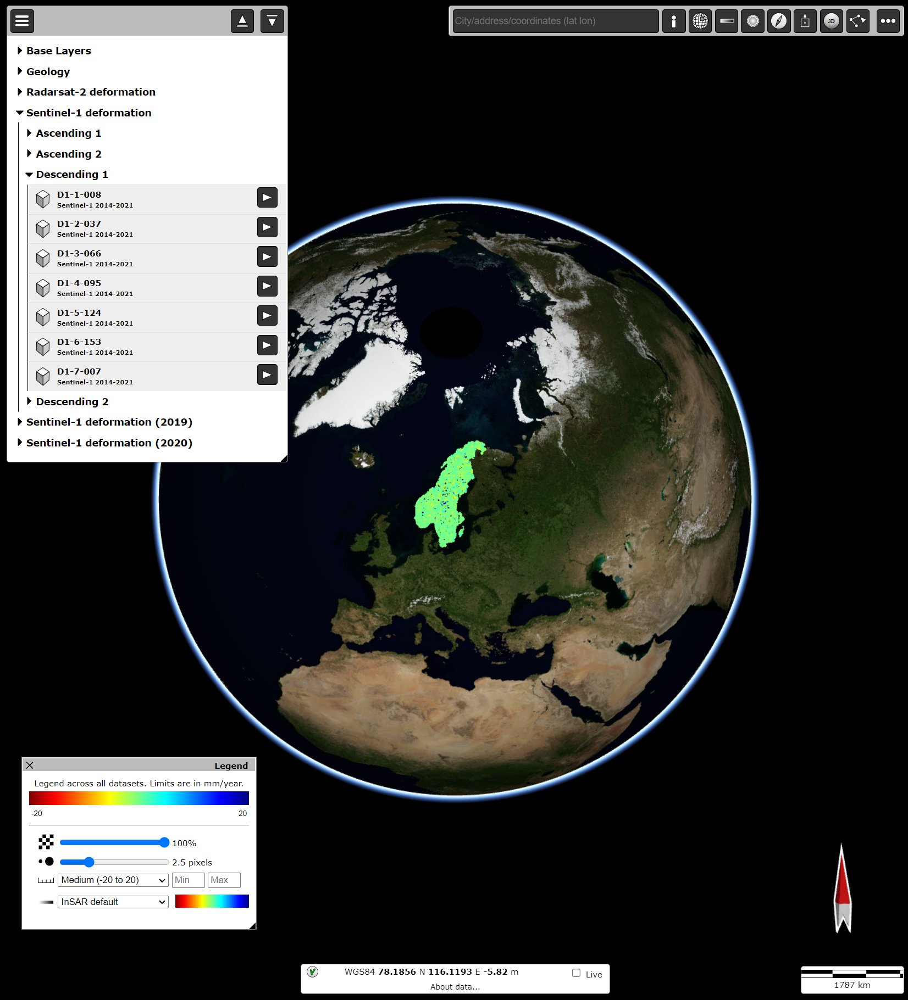Viewport: 908px width, 1000px height.
Task: Click the About data link
Action: 455,986
